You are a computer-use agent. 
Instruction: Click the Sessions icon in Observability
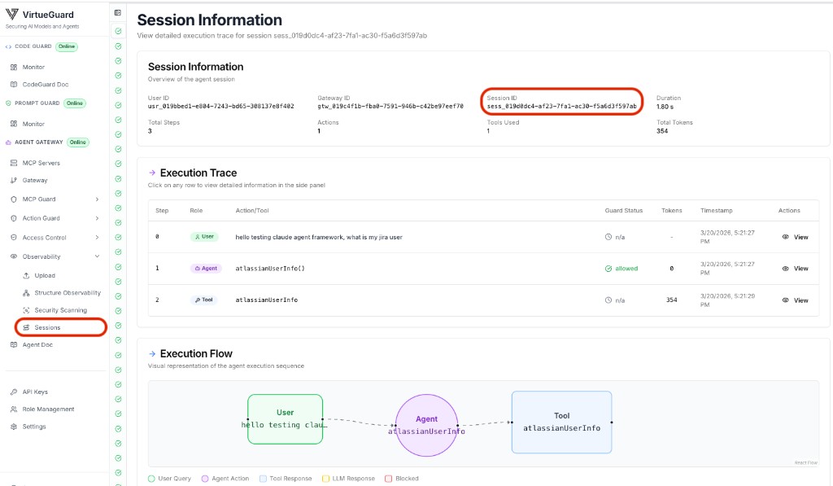click(26, 326)
